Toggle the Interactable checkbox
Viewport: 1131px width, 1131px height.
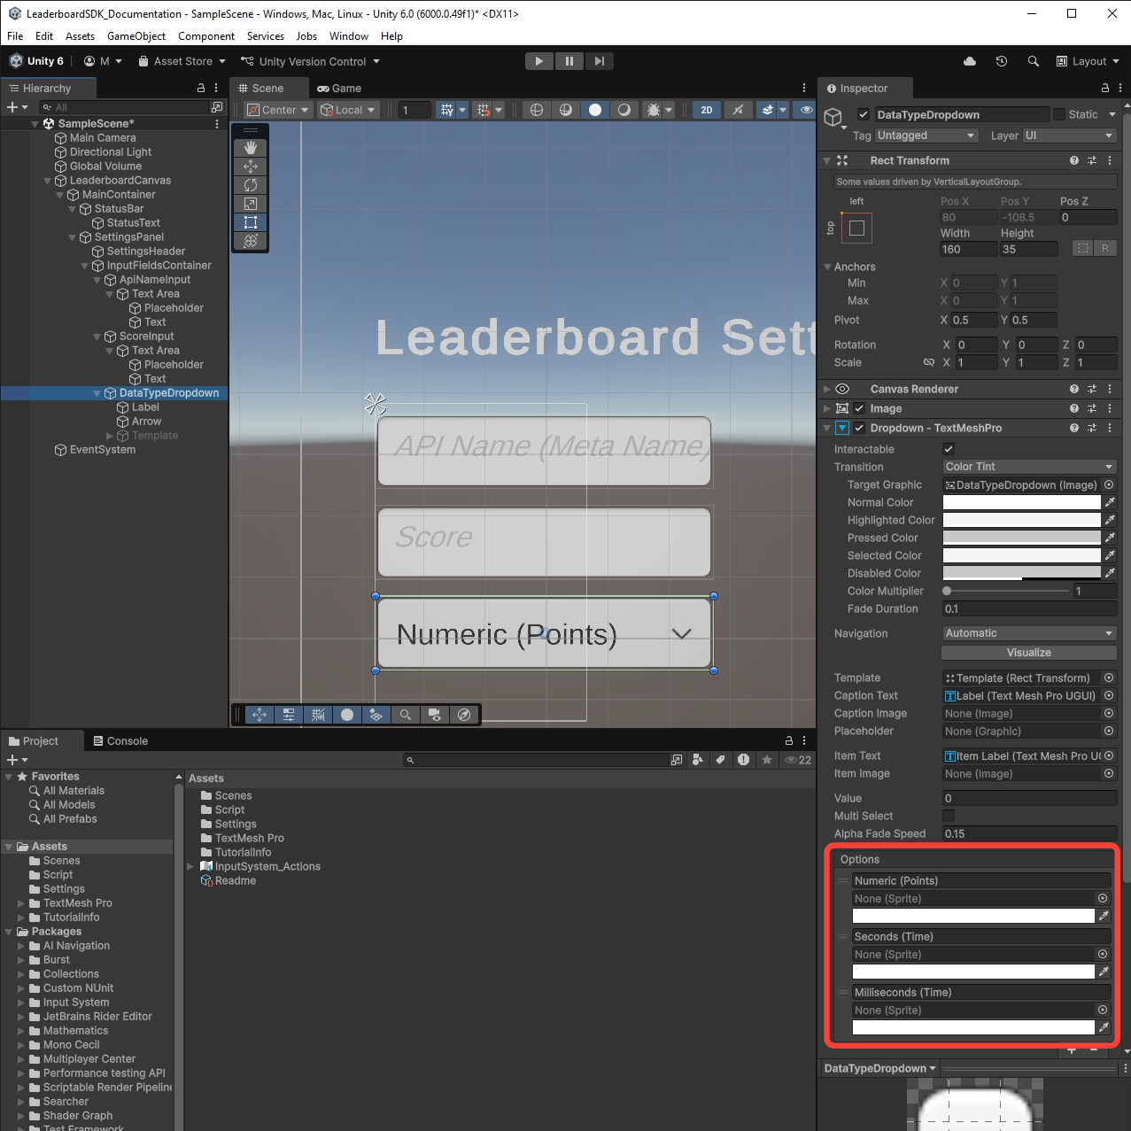[949, 449]
